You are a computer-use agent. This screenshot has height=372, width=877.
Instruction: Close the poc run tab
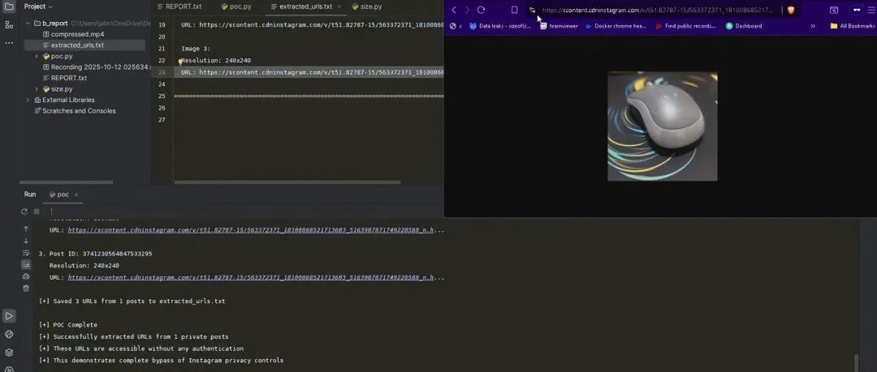[76, 195]
